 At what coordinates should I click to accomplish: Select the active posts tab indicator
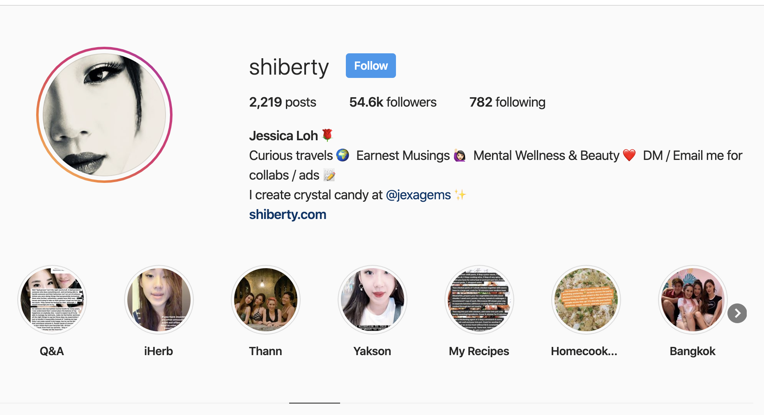tap(315, 403)
